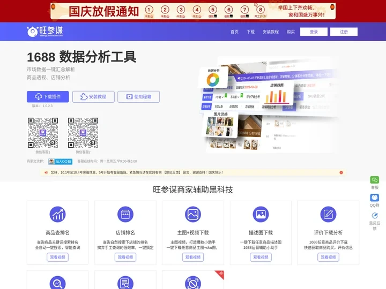Click the 店铺排名 title text

click(125, 232)
